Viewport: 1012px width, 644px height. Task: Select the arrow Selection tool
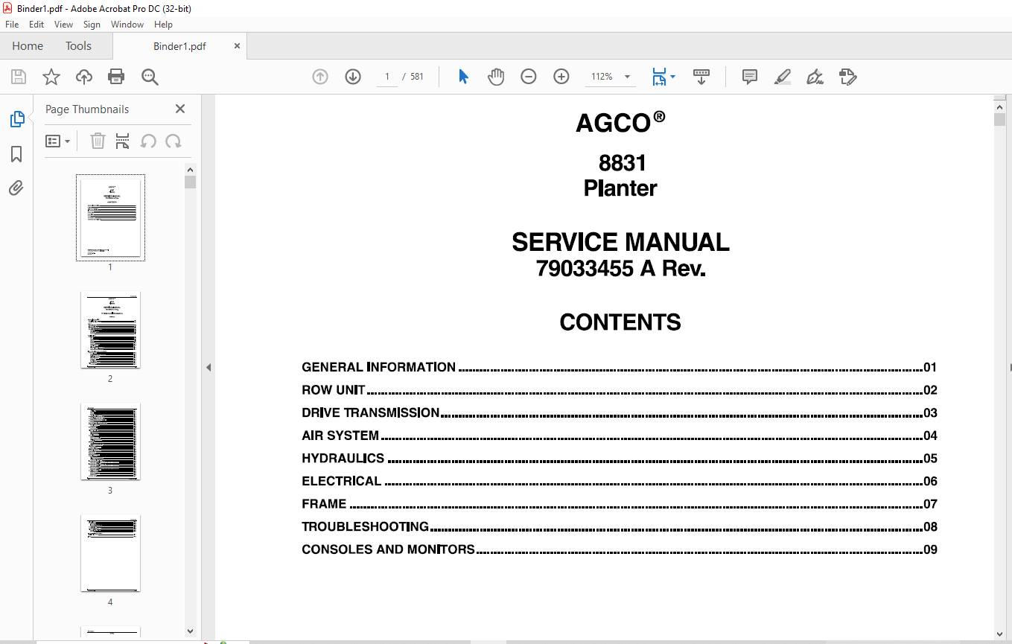tap(463, 77)
